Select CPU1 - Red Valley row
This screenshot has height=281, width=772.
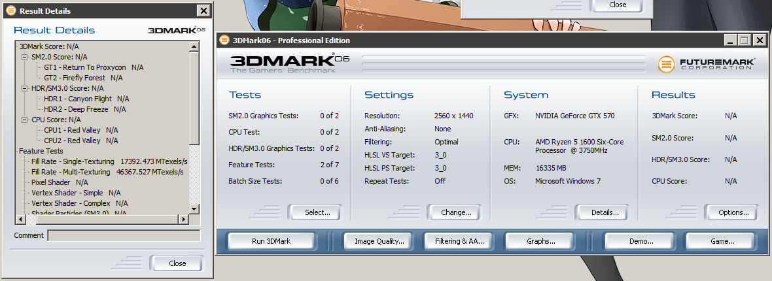[x=80, y=131]
